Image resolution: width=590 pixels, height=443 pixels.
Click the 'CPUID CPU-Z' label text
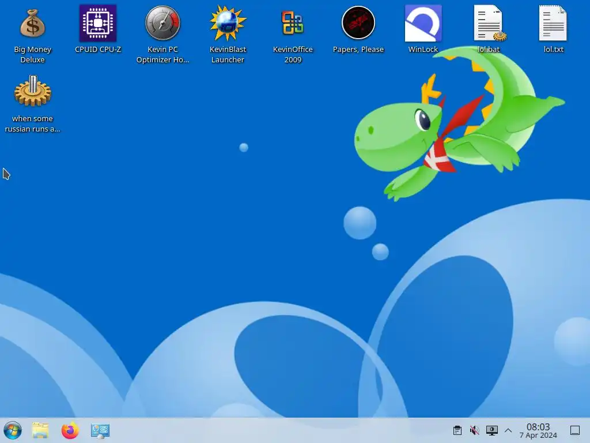pyautogui.click(x=98, y=50)
